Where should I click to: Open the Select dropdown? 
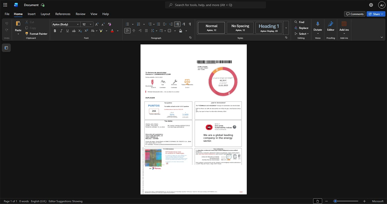point(301,34)
